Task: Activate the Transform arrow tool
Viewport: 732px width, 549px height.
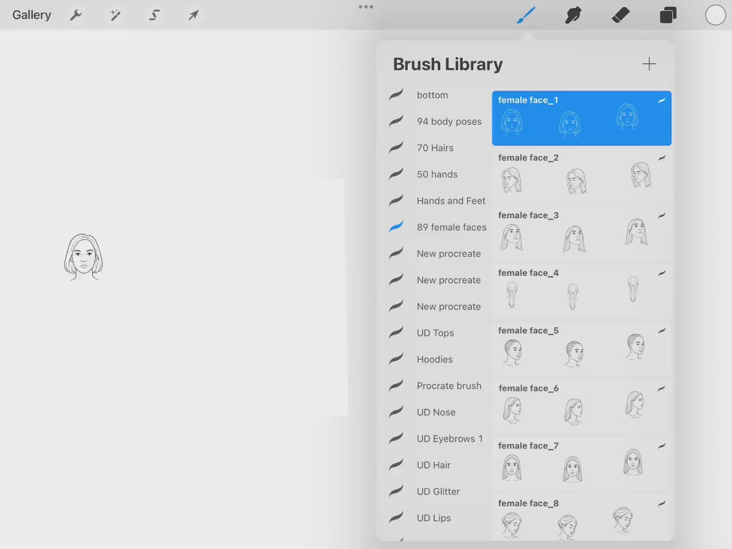Action: tap(193, 15)
